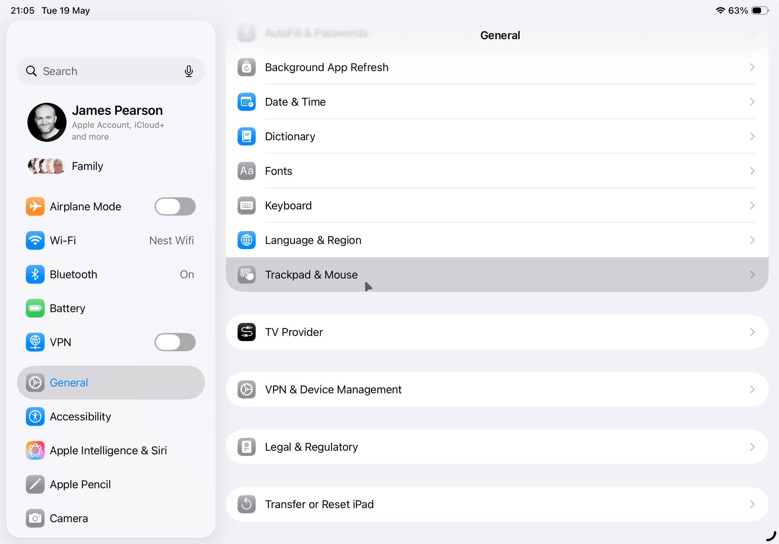Select Accessibility in the settings sidebar
This screenshot has height=544, width=779.
coord(111,417)
